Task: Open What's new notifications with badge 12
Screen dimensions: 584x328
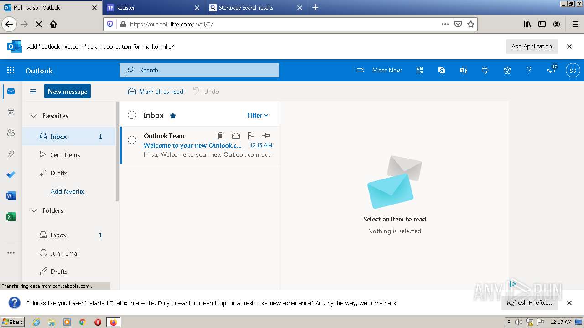Action: 552,70
